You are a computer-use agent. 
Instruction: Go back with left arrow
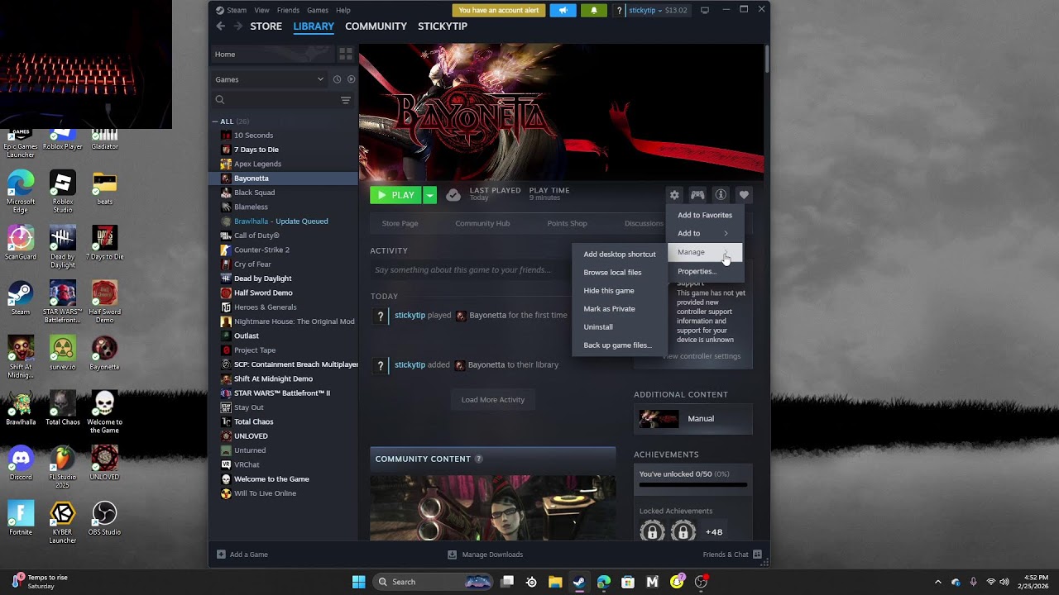tap(220, 26)
